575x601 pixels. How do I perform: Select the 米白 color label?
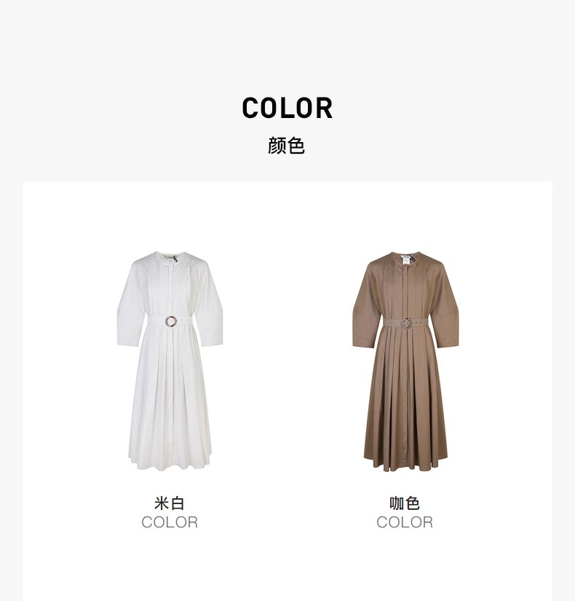170,503
